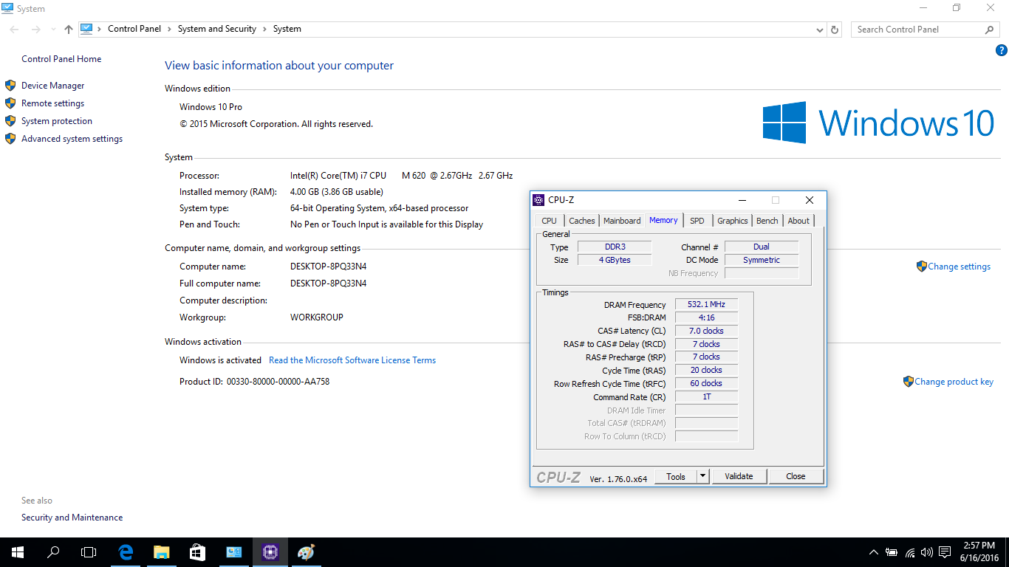Viewport: 1009px width, 567px height.
Task: Launch Microsoft Edge from the taskbar
Action: [126, 552]
